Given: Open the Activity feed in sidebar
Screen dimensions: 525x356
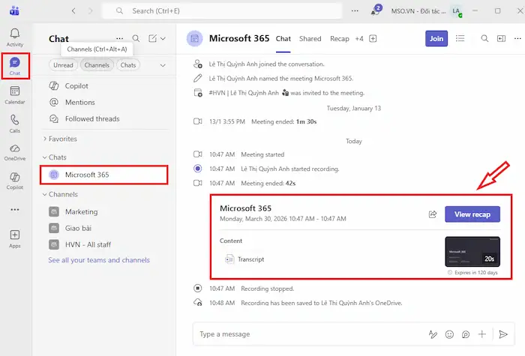Looking at the screenshot, I should (14, 37).
